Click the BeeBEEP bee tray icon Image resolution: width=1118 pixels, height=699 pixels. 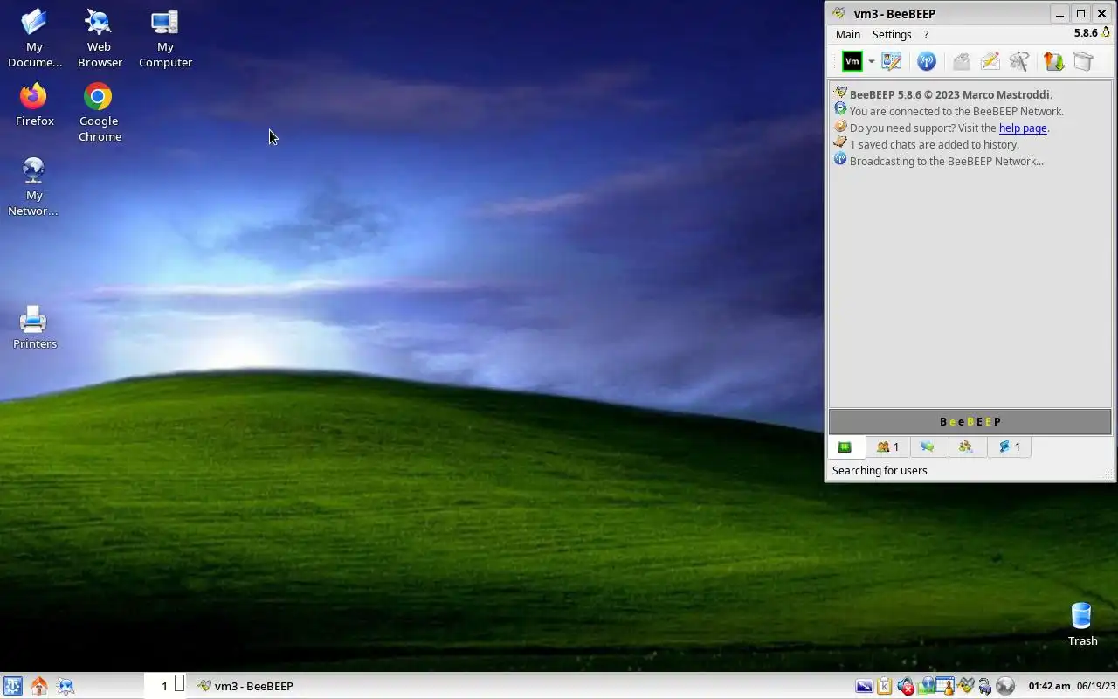966,686
